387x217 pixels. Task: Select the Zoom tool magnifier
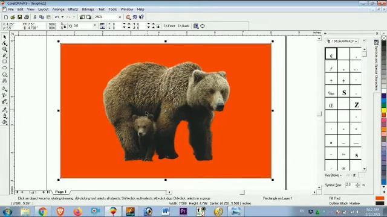click(x=5, y=49)
